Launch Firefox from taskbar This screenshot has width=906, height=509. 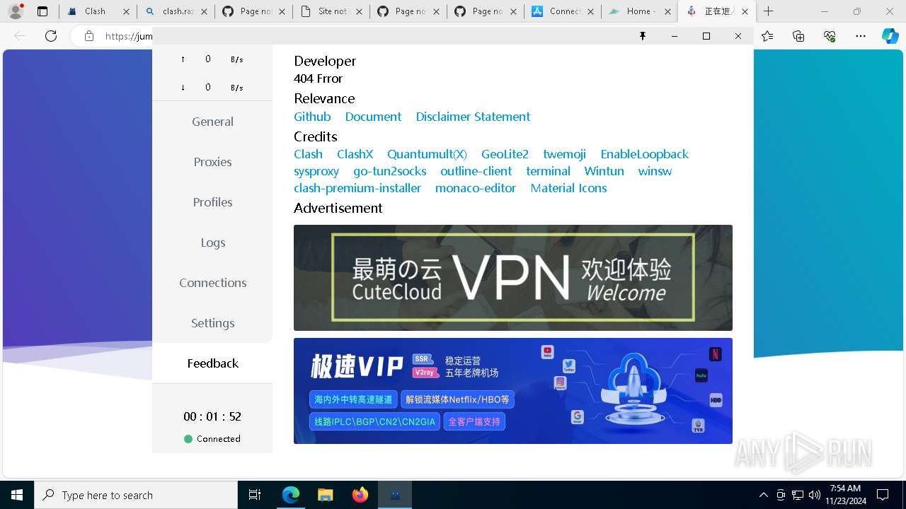(x=360, y=495)
